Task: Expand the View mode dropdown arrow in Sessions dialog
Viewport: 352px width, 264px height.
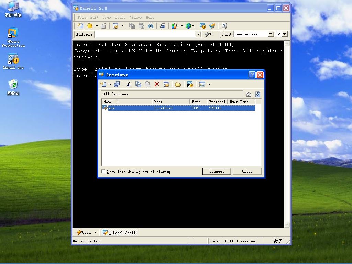Action: tap(209, 85)
